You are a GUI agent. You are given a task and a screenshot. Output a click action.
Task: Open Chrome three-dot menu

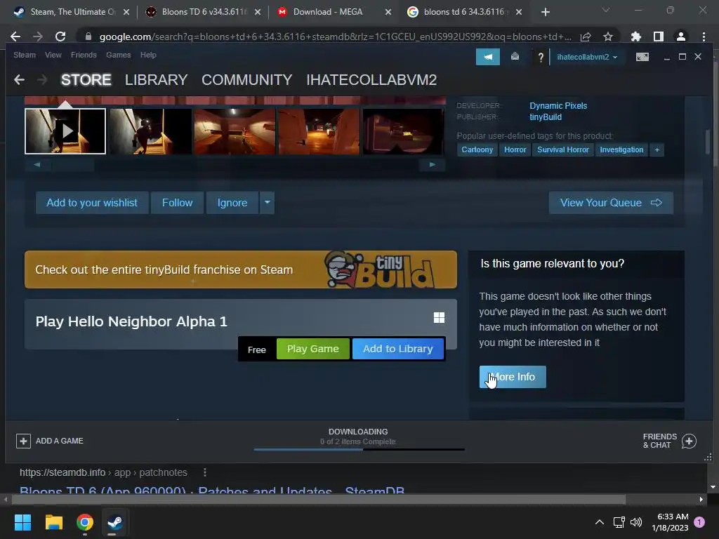click(704, 36)
